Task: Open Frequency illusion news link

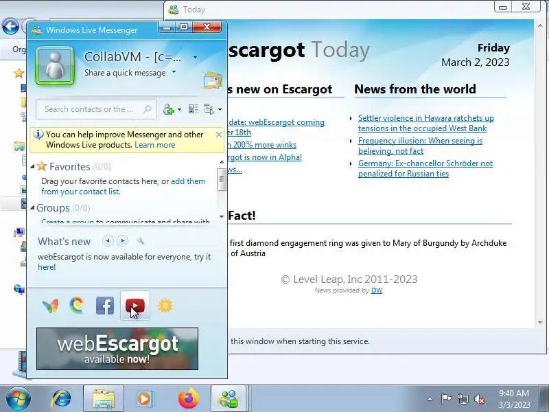Action: (420, 146)
